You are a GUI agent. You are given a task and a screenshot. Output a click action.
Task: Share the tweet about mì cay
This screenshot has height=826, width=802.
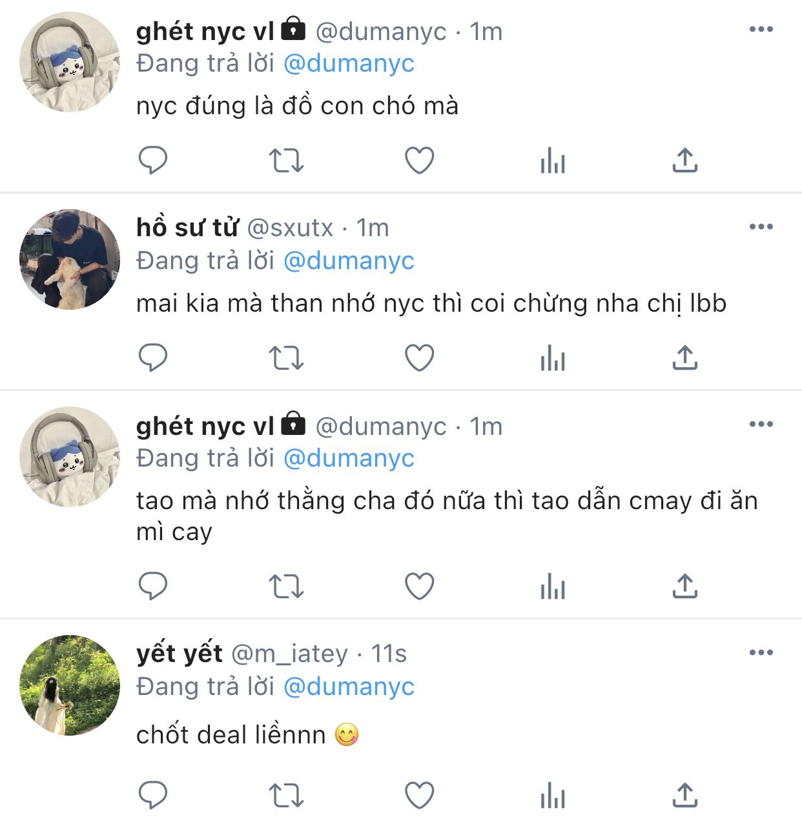pos(684,586)
